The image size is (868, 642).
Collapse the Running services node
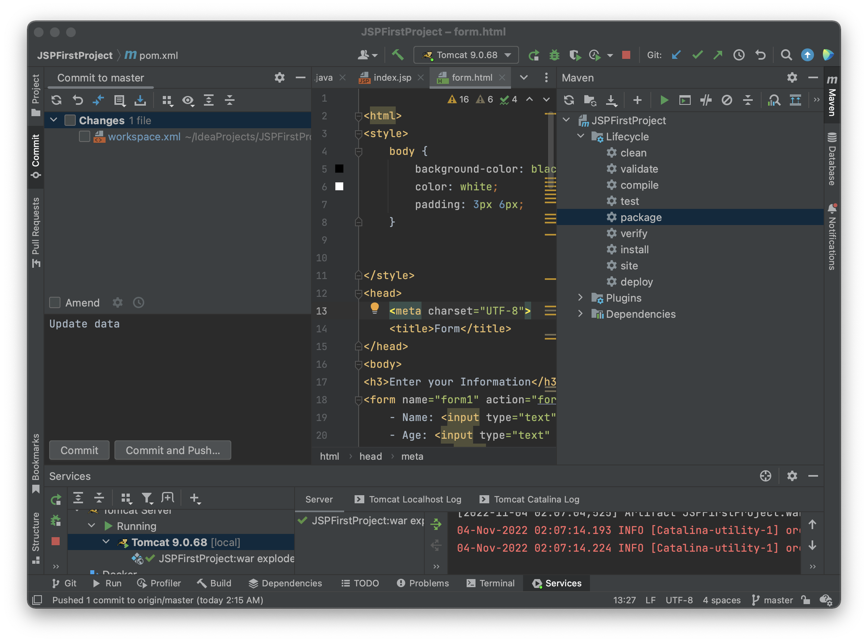pyautogui.click(x=91, y=525)
